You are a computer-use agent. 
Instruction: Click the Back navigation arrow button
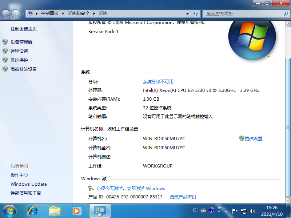pos(6,14)
